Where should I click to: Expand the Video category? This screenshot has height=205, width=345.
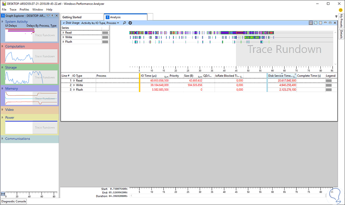[2, 110]
